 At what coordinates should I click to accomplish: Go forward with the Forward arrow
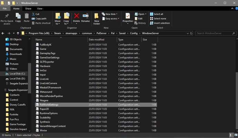[9, 33]
